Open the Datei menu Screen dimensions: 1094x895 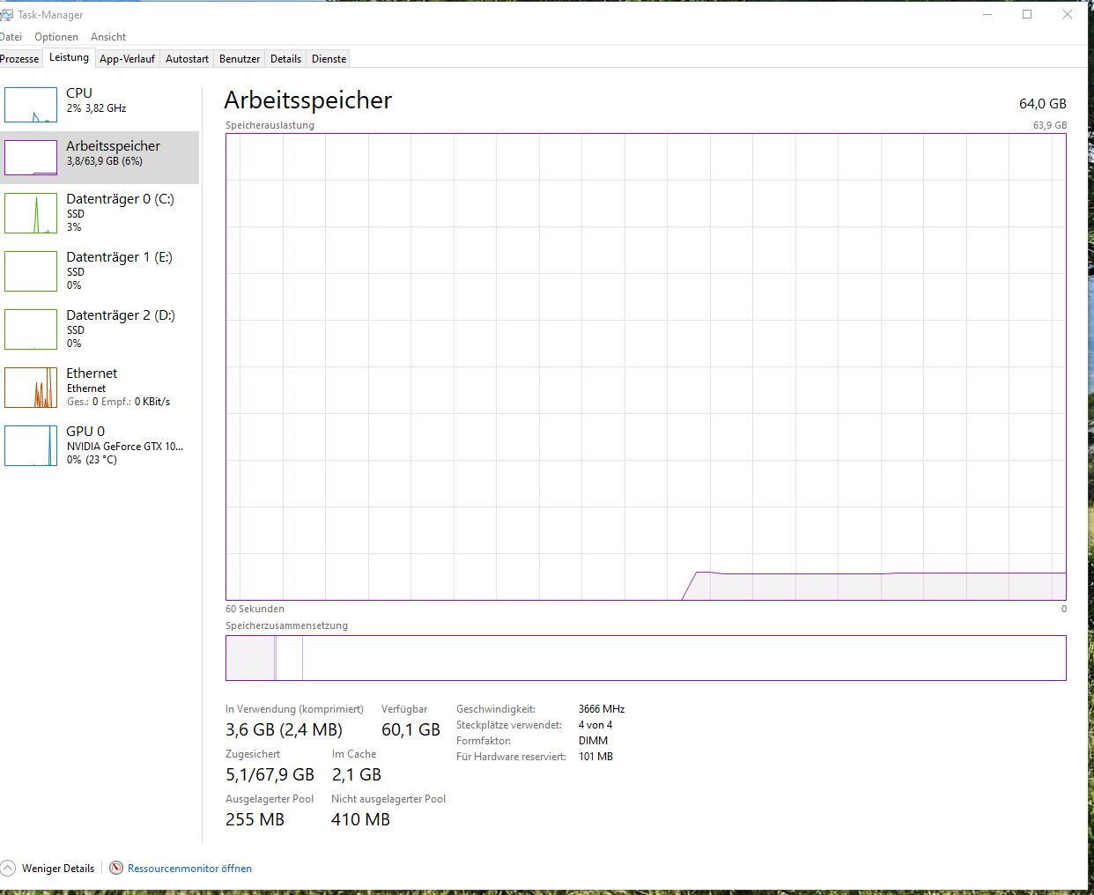click(11, 36)
